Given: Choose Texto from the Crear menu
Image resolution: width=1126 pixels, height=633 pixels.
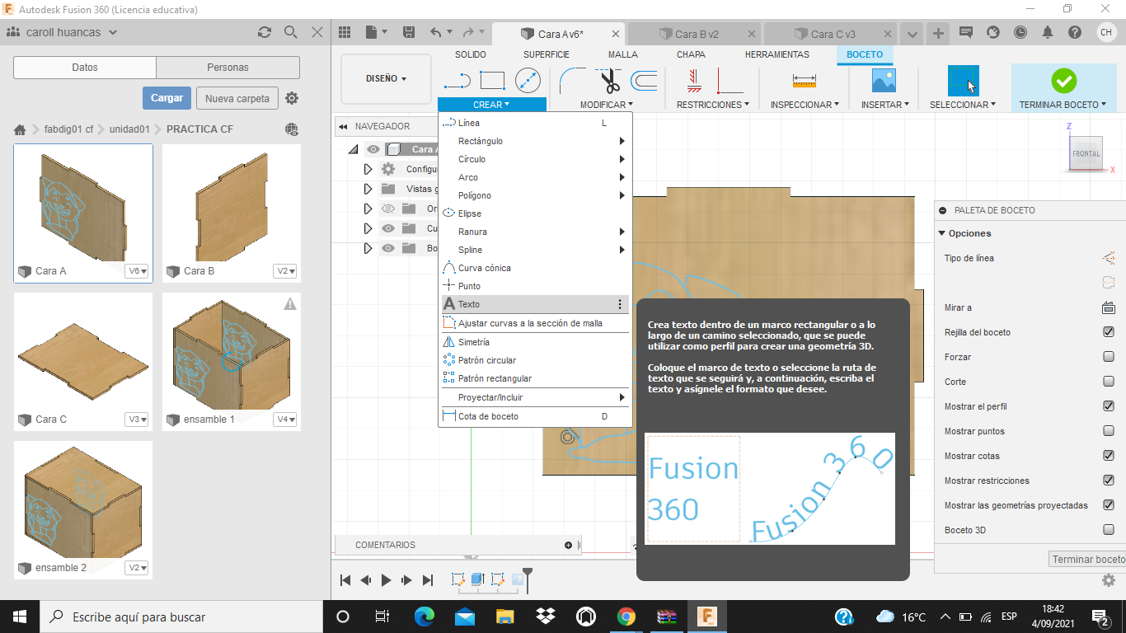Looking at the screenshot, I should [x=469, y=304].
